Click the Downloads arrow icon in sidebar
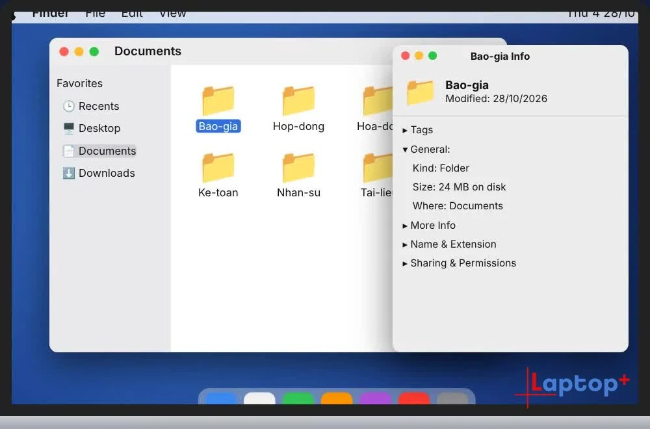650x429 pixels. pyautogui.click(x=68, y=173)
